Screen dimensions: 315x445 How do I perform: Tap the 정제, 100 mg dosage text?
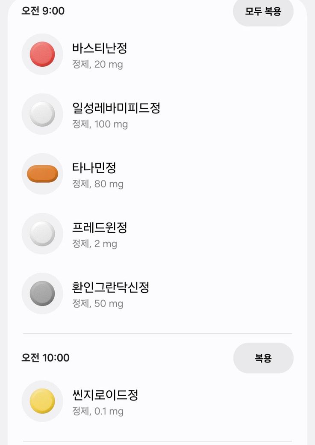click(x=100, y=125)
